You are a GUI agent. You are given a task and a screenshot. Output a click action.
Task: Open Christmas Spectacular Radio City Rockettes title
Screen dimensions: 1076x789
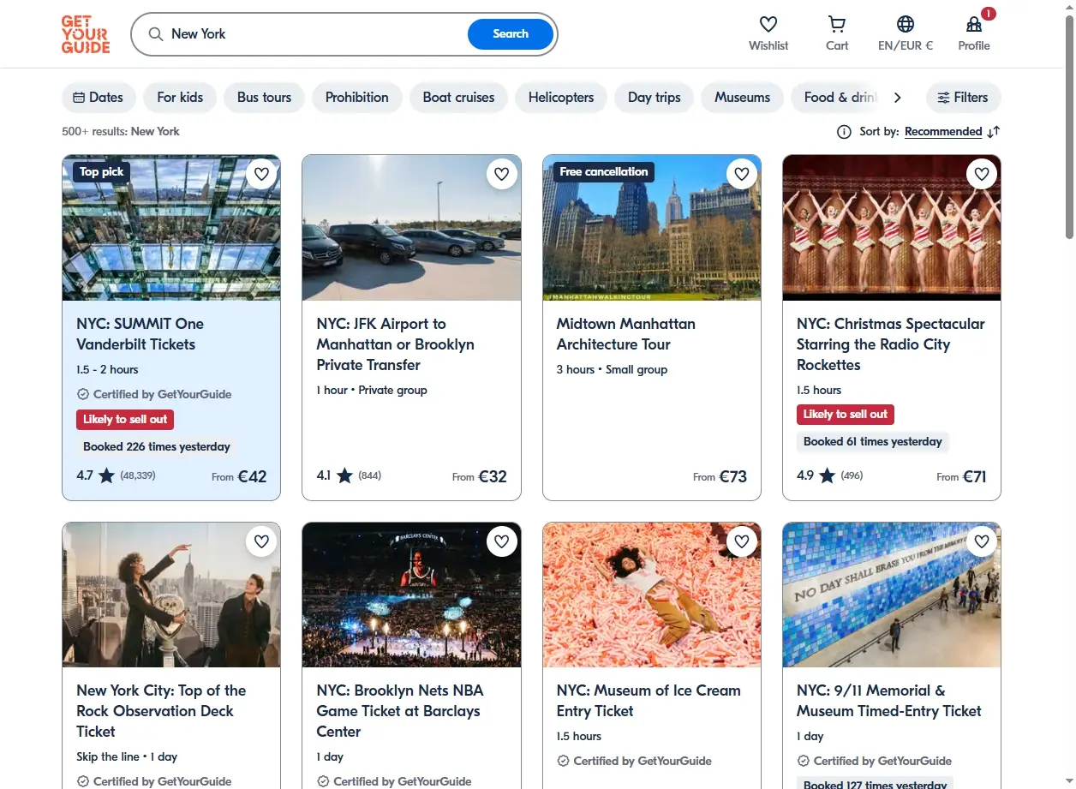[891, 344]
